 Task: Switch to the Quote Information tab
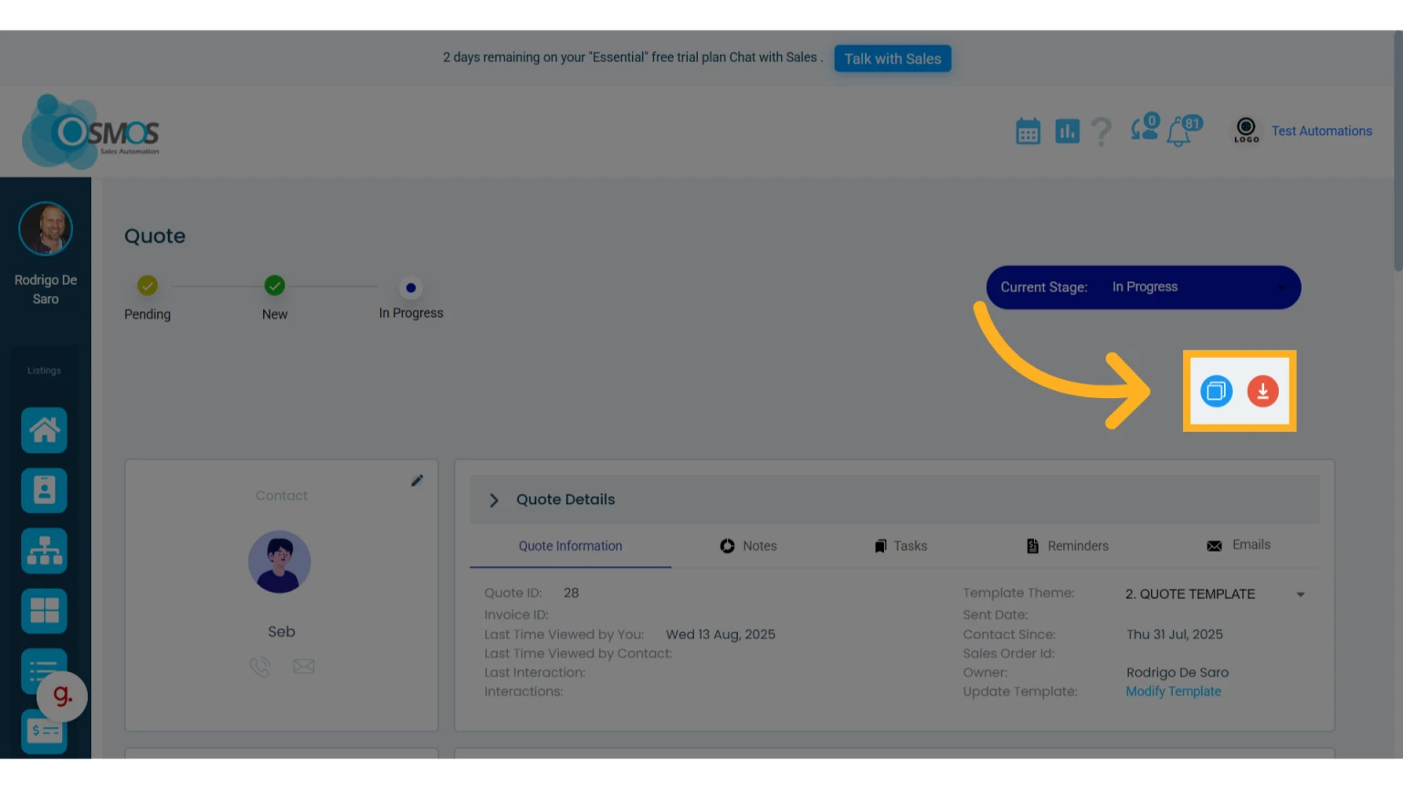click(x=570, y=546)
